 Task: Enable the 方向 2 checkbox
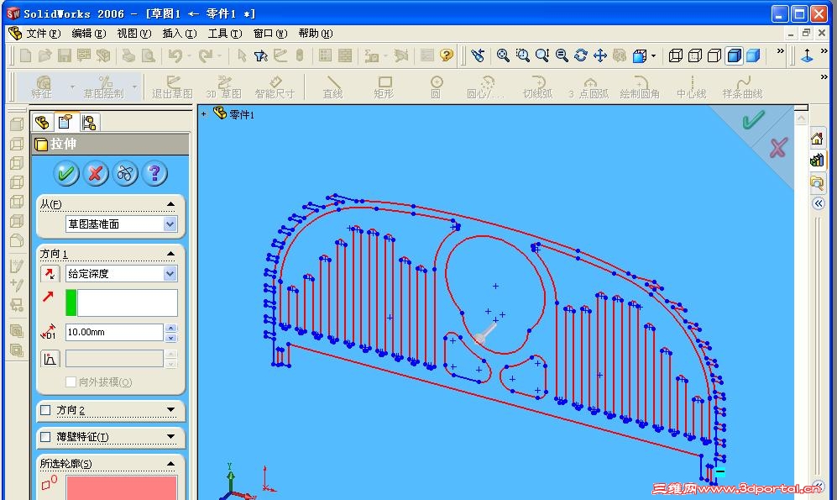pos(45,410)
